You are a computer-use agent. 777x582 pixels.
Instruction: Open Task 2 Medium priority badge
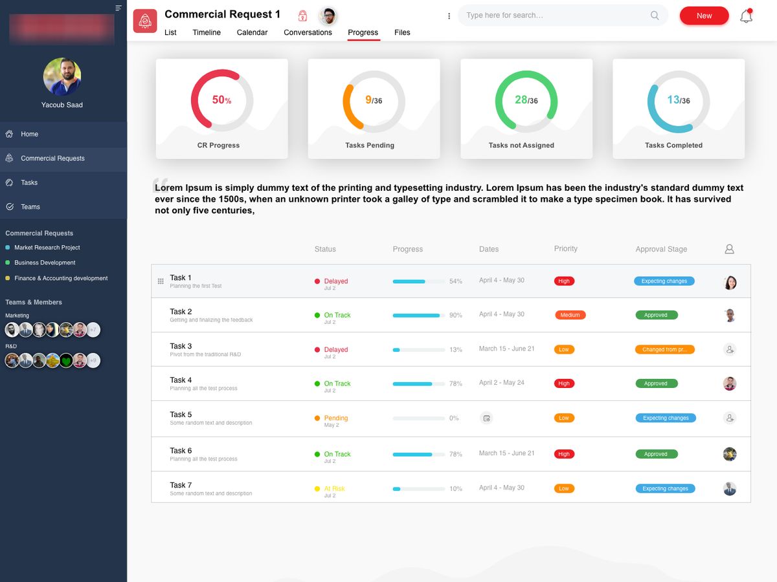pyautogui.click(x=570, y=316)
